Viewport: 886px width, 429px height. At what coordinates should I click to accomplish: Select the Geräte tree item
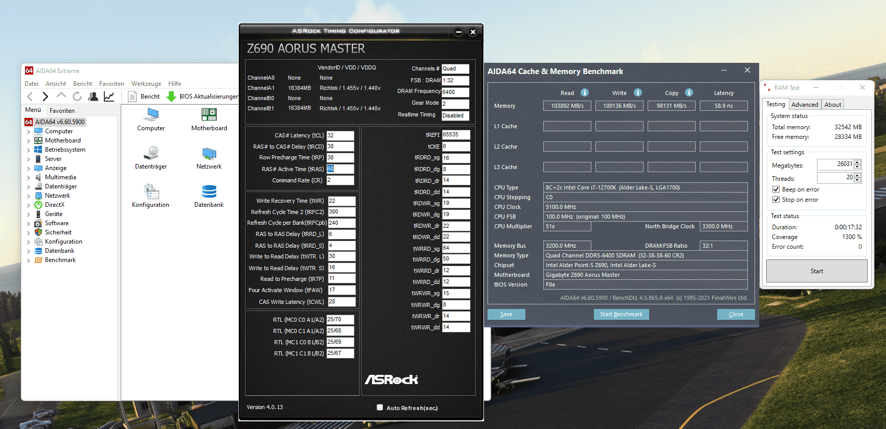[x=49, y=214]
